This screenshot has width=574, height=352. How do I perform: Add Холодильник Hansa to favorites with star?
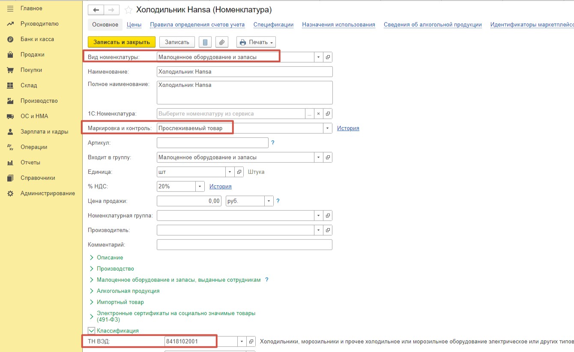(128, 10)
